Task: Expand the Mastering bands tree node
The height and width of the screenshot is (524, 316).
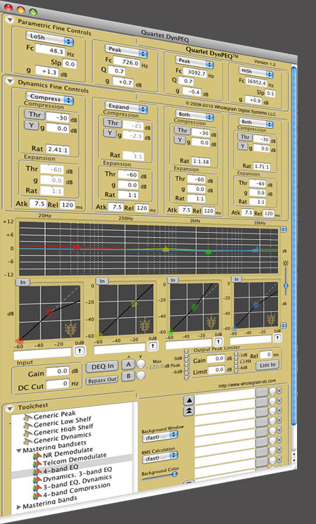Action: coord(19,507)
